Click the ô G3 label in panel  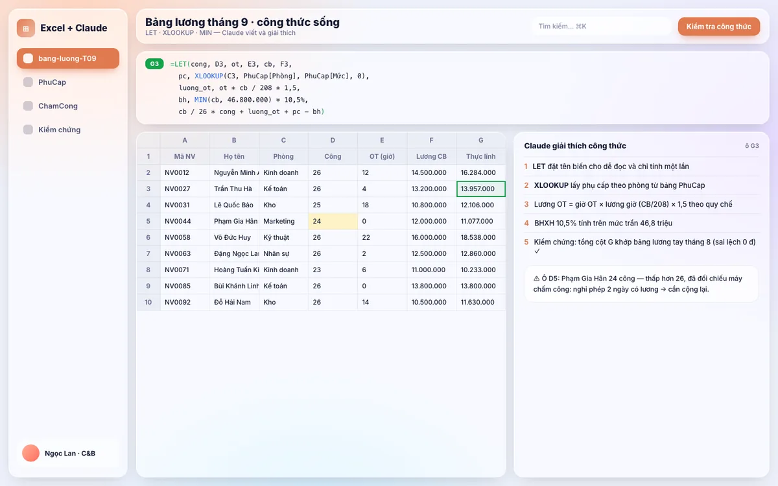tap(752, 146)
